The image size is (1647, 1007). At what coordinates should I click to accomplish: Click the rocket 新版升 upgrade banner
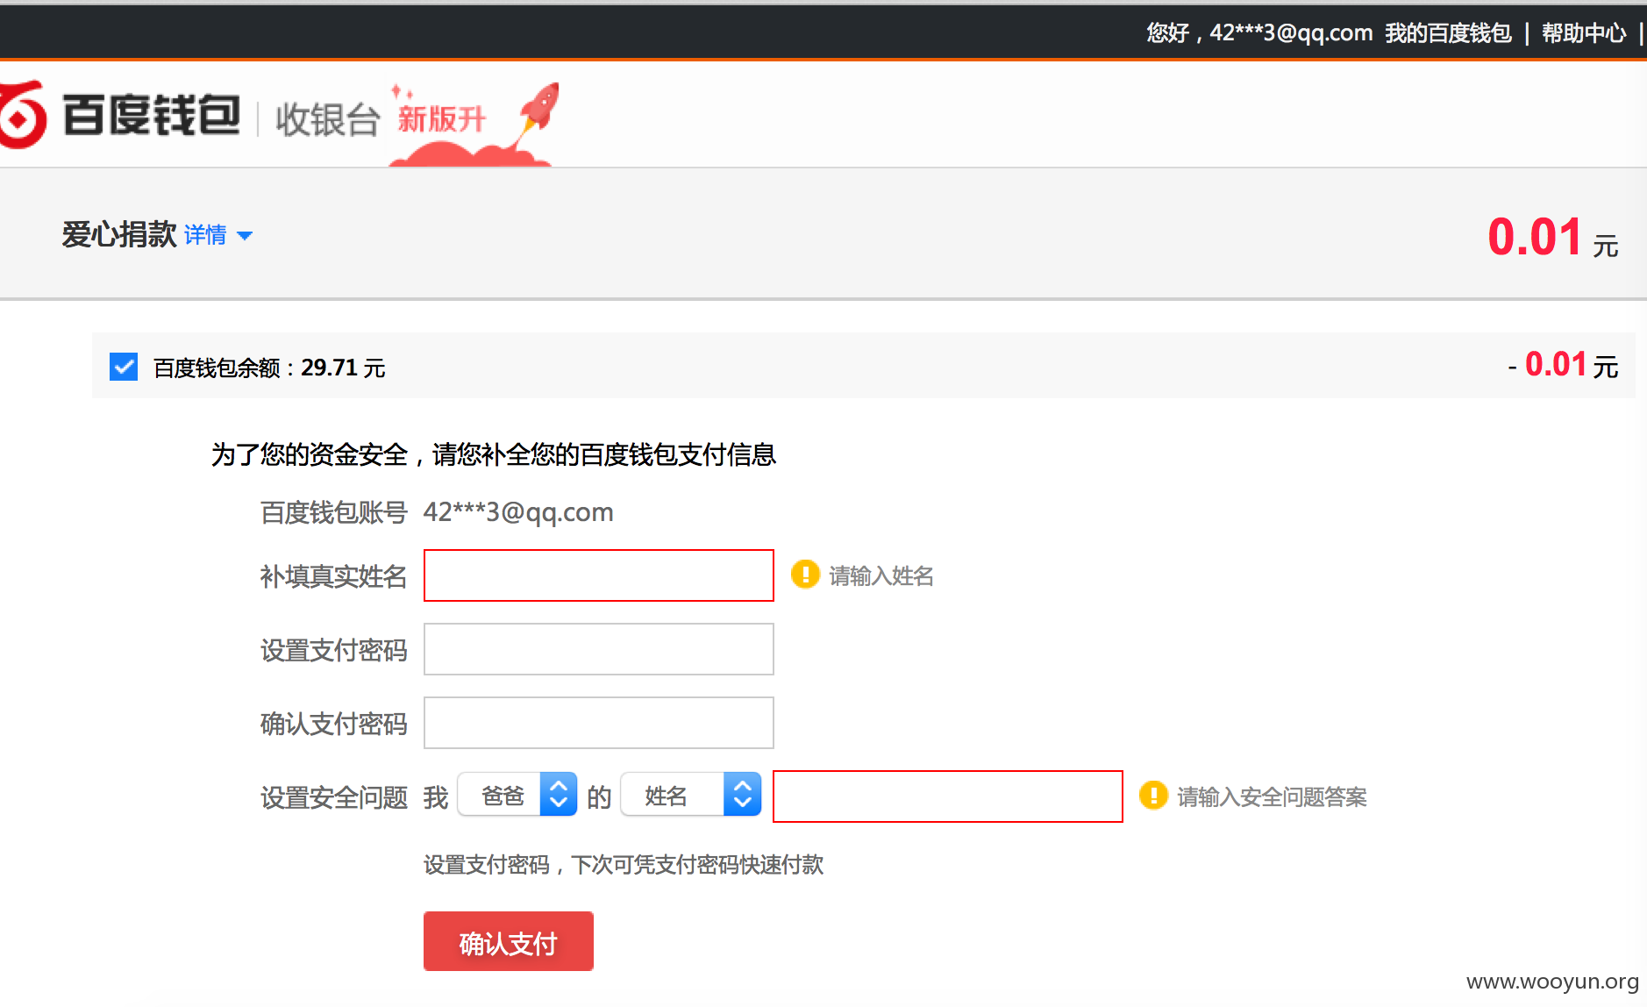(474, 124)
